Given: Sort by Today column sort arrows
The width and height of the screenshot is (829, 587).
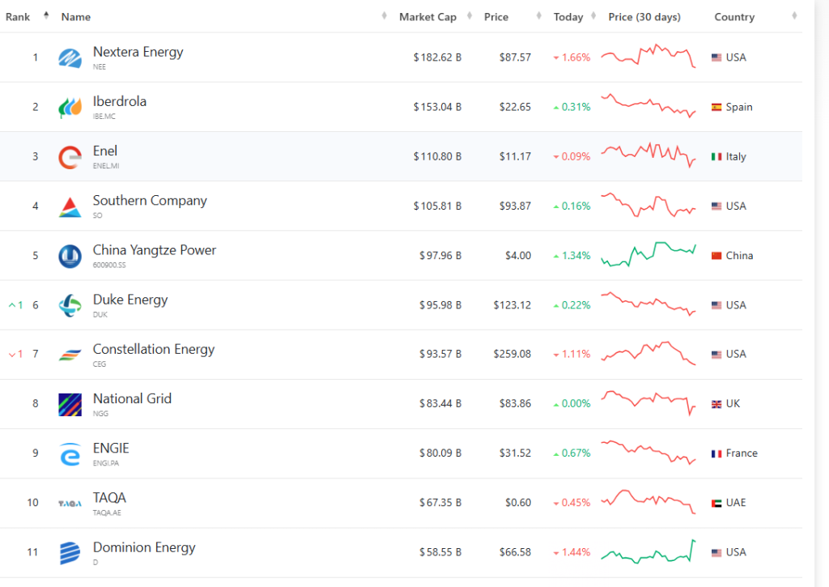Looking at the screenshot, I should point(593,16).
